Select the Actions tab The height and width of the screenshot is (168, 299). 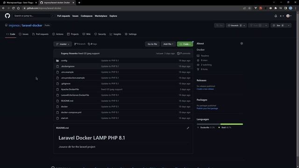[58, 34]
